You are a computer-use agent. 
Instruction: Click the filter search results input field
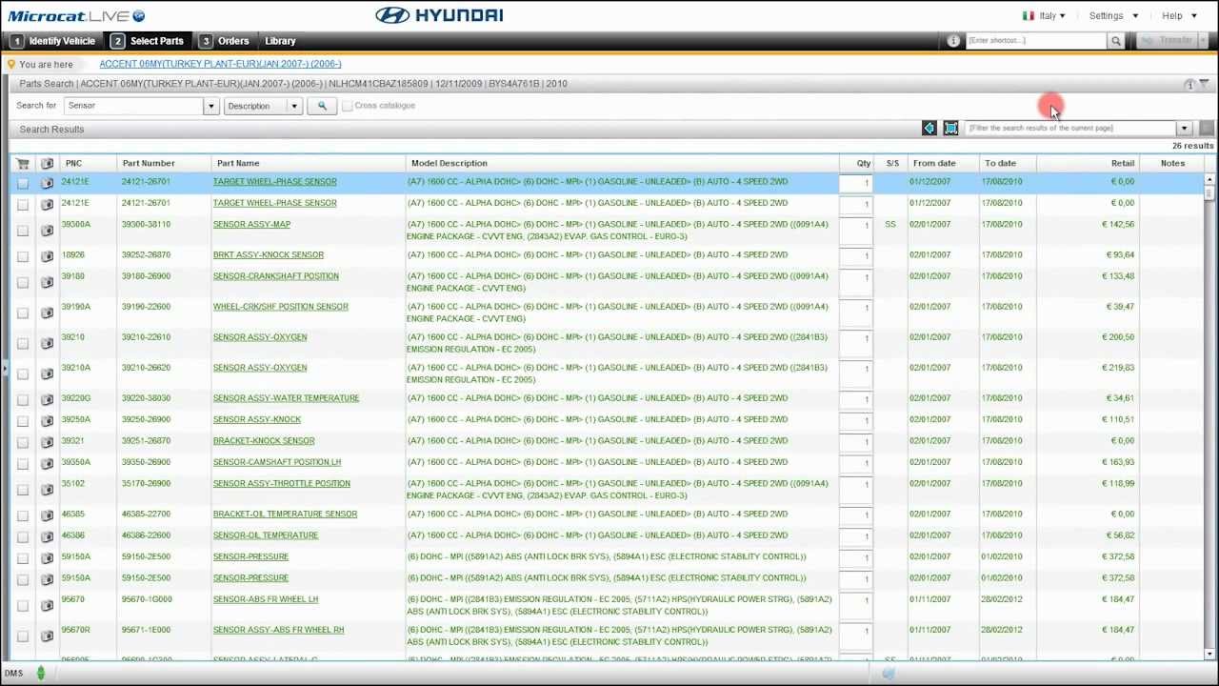point(1070,129)
